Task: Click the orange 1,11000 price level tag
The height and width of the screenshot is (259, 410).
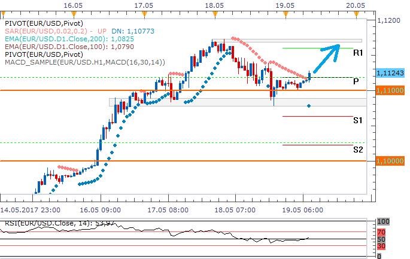Action: [x=390, y=90]
